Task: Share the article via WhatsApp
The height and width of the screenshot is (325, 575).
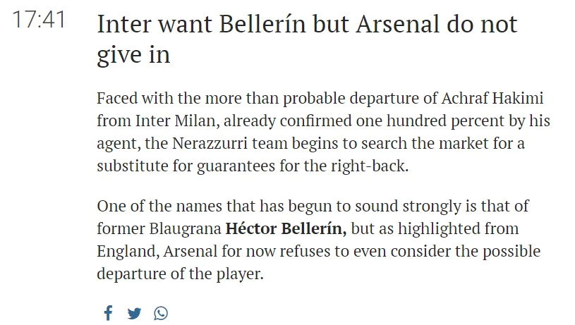Action: tap(161, 313)
